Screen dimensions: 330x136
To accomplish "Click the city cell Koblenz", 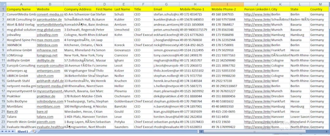I will click(280, 122).
